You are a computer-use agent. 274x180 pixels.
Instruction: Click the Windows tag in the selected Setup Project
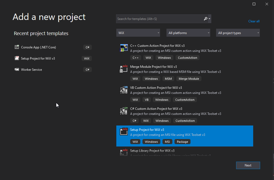(151, 142)
